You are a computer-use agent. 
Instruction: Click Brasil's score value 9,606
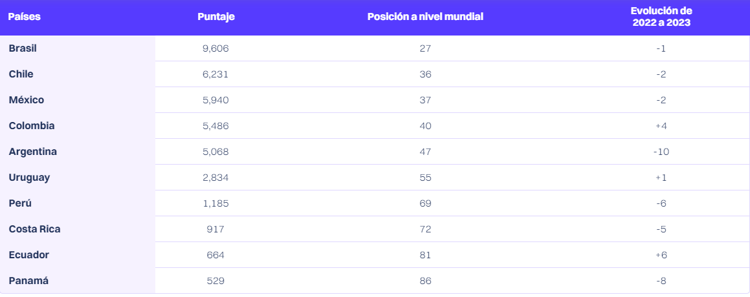(215, 48)
